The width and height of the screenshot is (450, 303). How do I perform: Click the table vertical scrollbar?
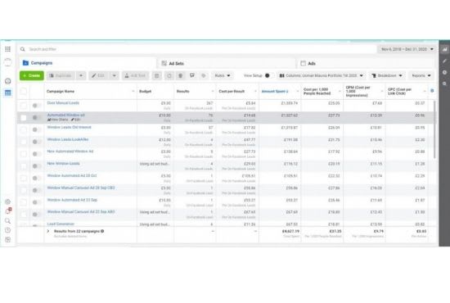pyautogui.click(x=434, y=129)
